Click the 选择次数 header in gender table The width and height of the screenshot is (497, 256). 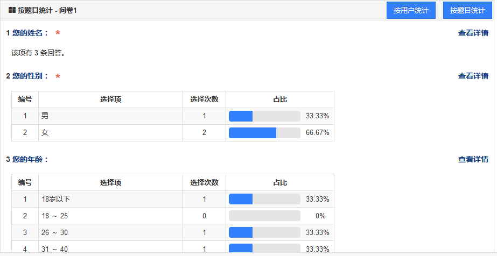(x=204, y=99)
